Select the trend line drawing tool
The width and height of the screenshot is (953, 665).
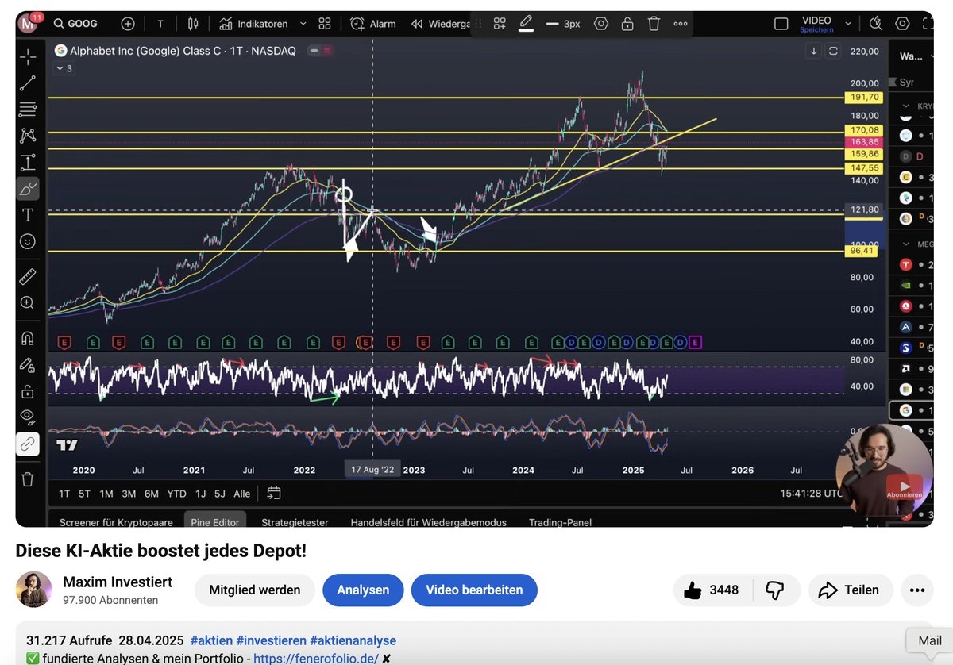(28, 83)
